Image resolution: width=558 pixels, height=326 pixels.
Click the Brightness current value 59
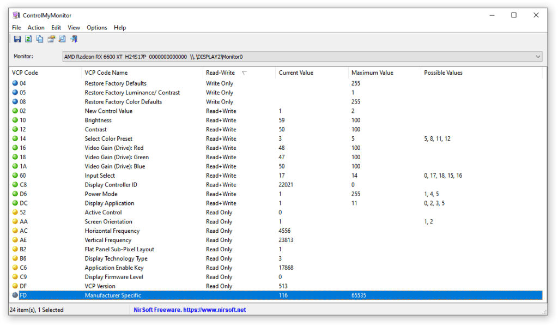pyautogui.click(x=282, y=120)
